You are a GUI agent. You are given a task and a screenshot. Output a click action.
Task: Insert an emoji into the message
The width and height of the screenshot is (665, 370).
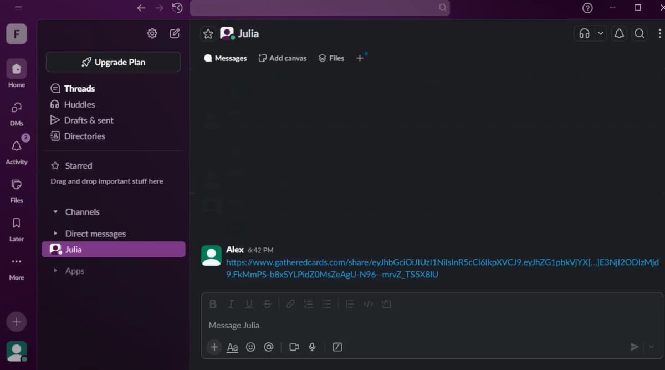(250, 347)
